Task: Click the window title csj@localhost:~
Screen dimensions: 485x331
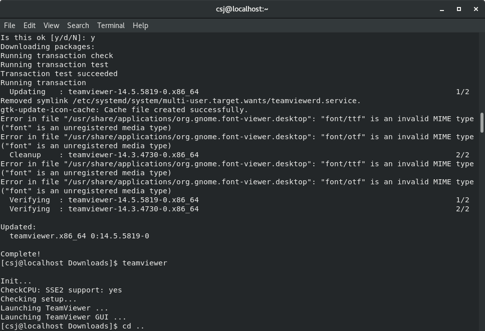Action: click(x=242, y=10)
